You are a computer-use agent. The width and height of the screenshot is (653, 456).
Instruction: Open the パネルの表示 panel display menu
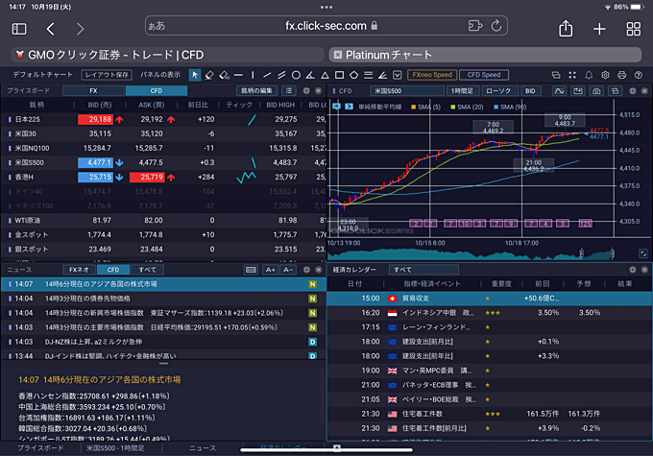(x=160, y=75)
